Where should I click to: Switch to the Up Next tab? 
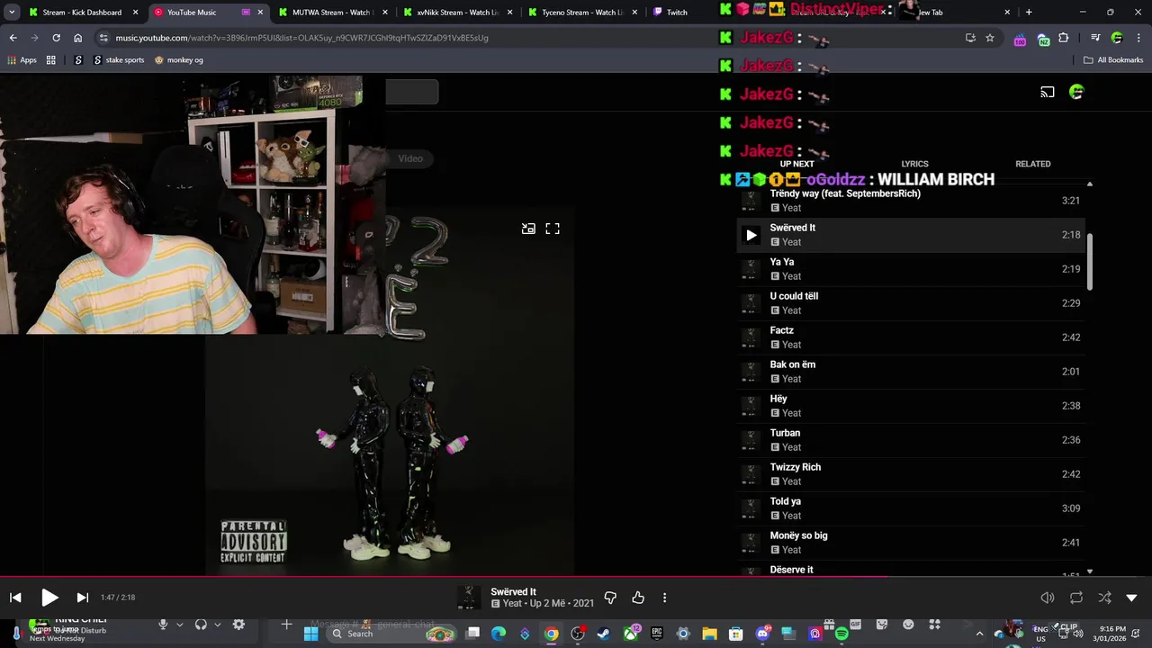point(796,164)
